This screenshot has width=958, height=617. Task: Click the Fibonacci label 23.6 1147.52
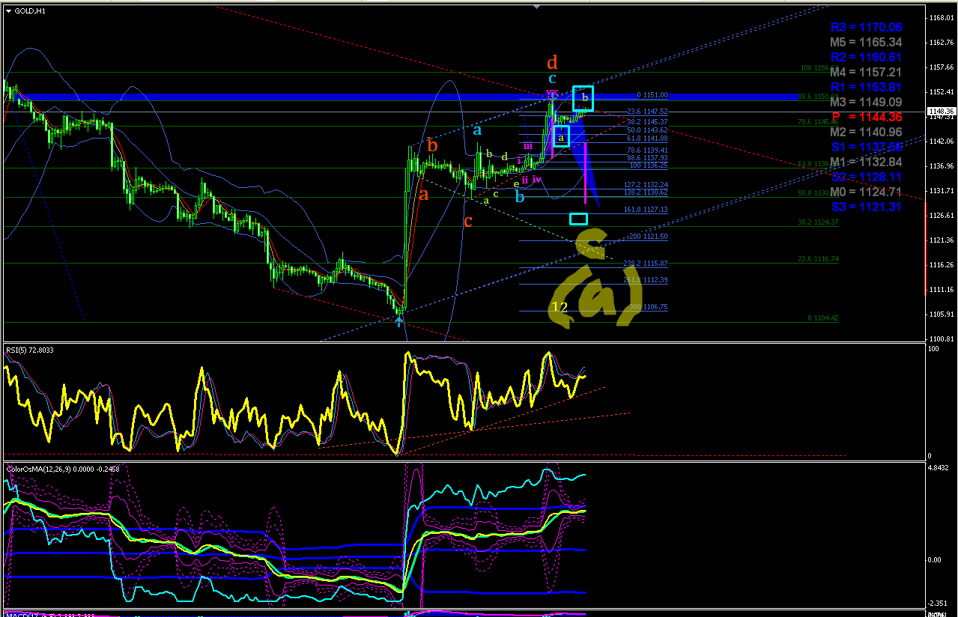coord(647,112)
